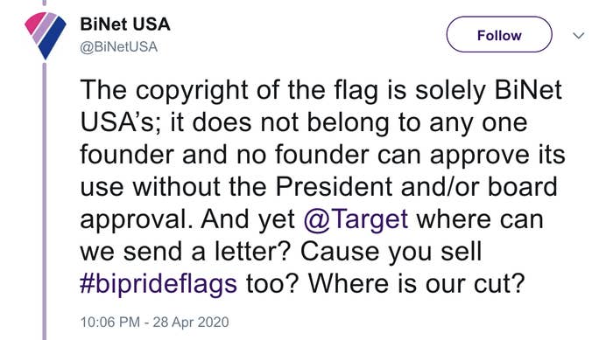Image resolution: width=613 pixels, height=340 pixels.
Task: Click the text "we send a letter?"
Action: pos(186,252)
